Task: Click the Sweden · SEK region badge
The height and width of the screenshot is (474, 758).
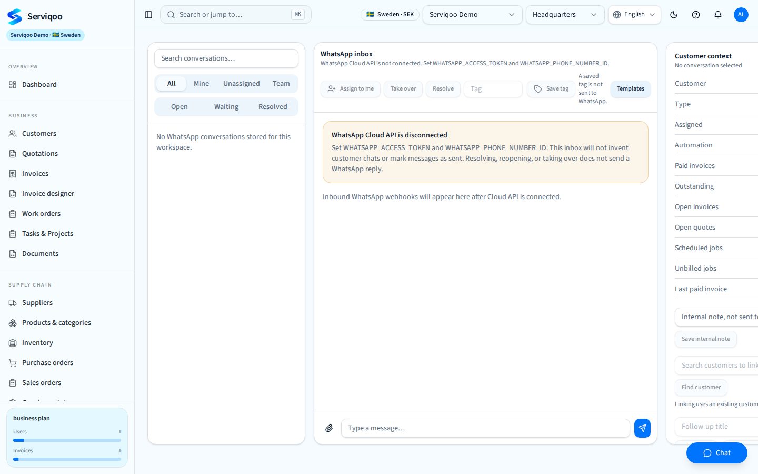Action: click(390, 15)
